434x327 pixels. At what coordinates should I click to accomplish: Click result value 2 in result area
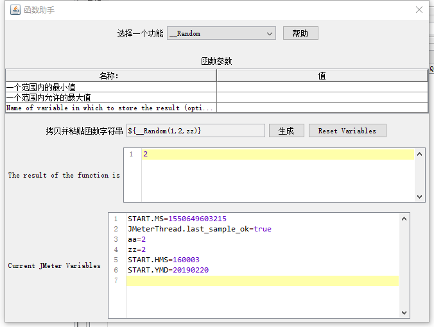point(145,155)
